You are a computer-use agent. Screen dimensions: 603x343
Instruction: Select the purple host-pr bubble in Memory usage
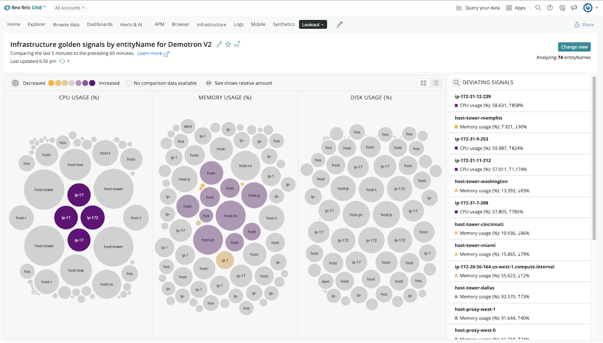tap(208, 240)
